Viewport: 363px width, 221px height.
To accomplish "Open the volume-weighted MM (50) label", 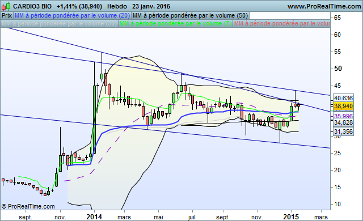I will pos(190,15).
